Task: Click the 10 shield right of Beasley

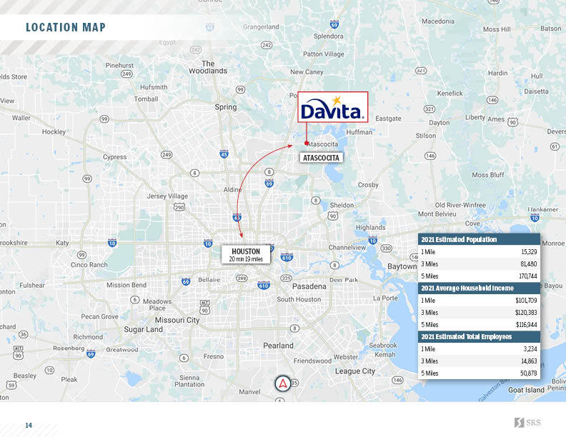Action: point(49,371)
